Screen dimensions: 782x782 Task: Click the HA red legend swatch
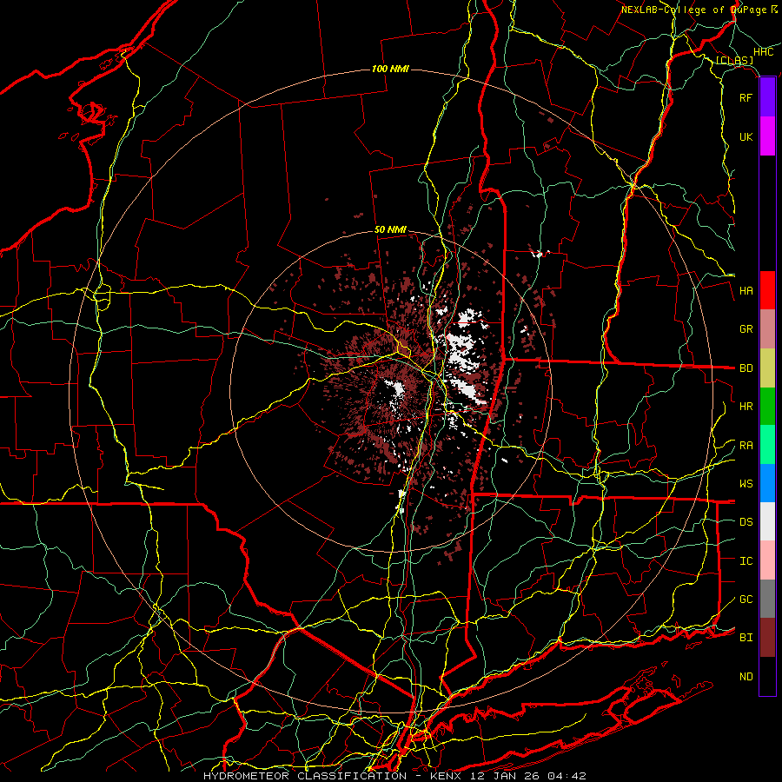tap(767, 290)
